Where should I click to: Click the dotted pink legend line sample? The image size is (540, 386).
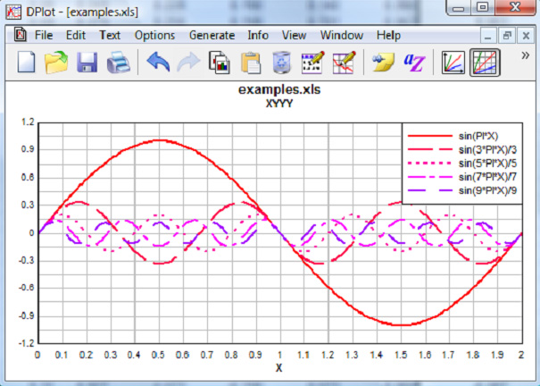pos(430,163)
